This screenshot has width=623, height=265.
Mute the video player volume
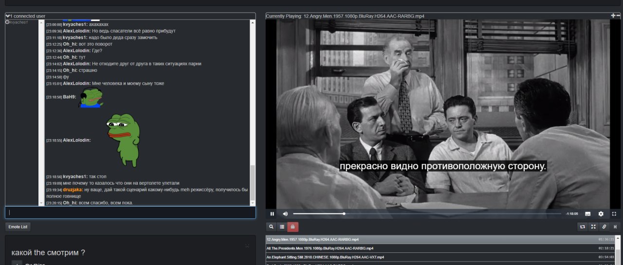[285, 214]
